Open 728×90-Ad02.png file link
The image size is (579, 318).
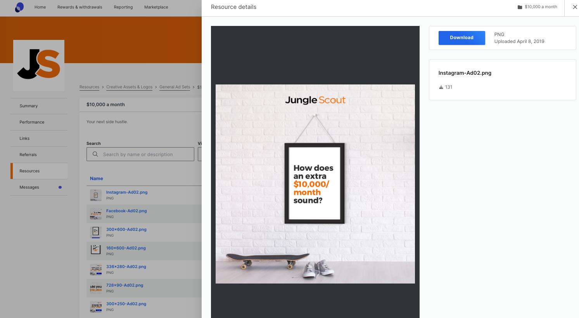(125, 285)
